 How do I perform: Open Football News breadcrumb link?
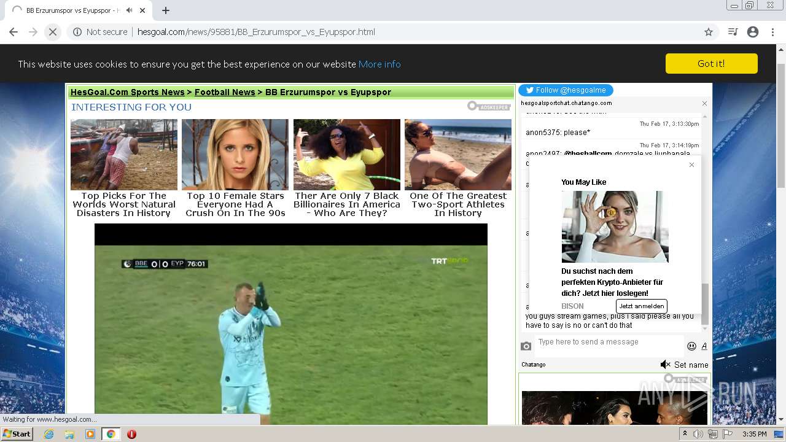click(225, 92)
